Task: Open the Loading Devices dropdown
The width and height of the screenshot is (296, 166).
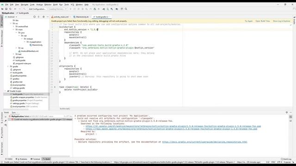Action: coord(57,9)
